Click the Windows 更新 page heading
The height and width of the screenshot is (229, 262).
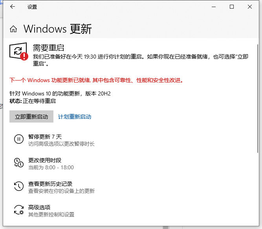click(58, 29)
